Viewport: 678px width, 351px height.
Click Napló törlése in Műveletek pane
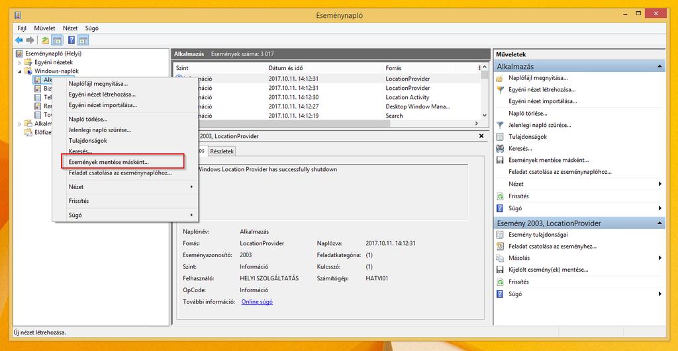(528, 114)
